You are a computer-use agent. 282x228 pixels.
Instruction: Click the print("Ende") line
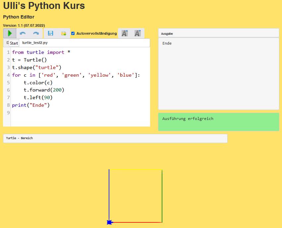coord(31,105)
